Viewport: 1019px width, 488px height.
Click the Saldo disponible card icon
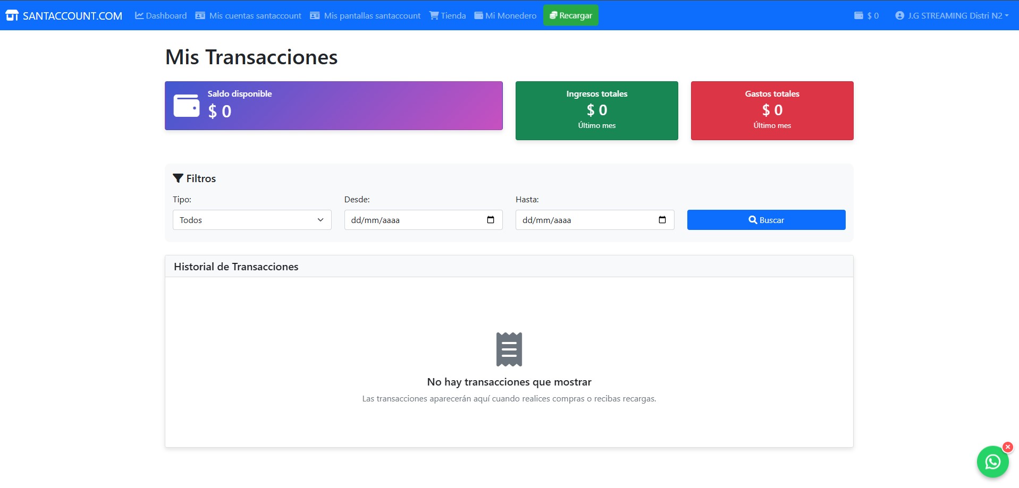click(186, 105)
